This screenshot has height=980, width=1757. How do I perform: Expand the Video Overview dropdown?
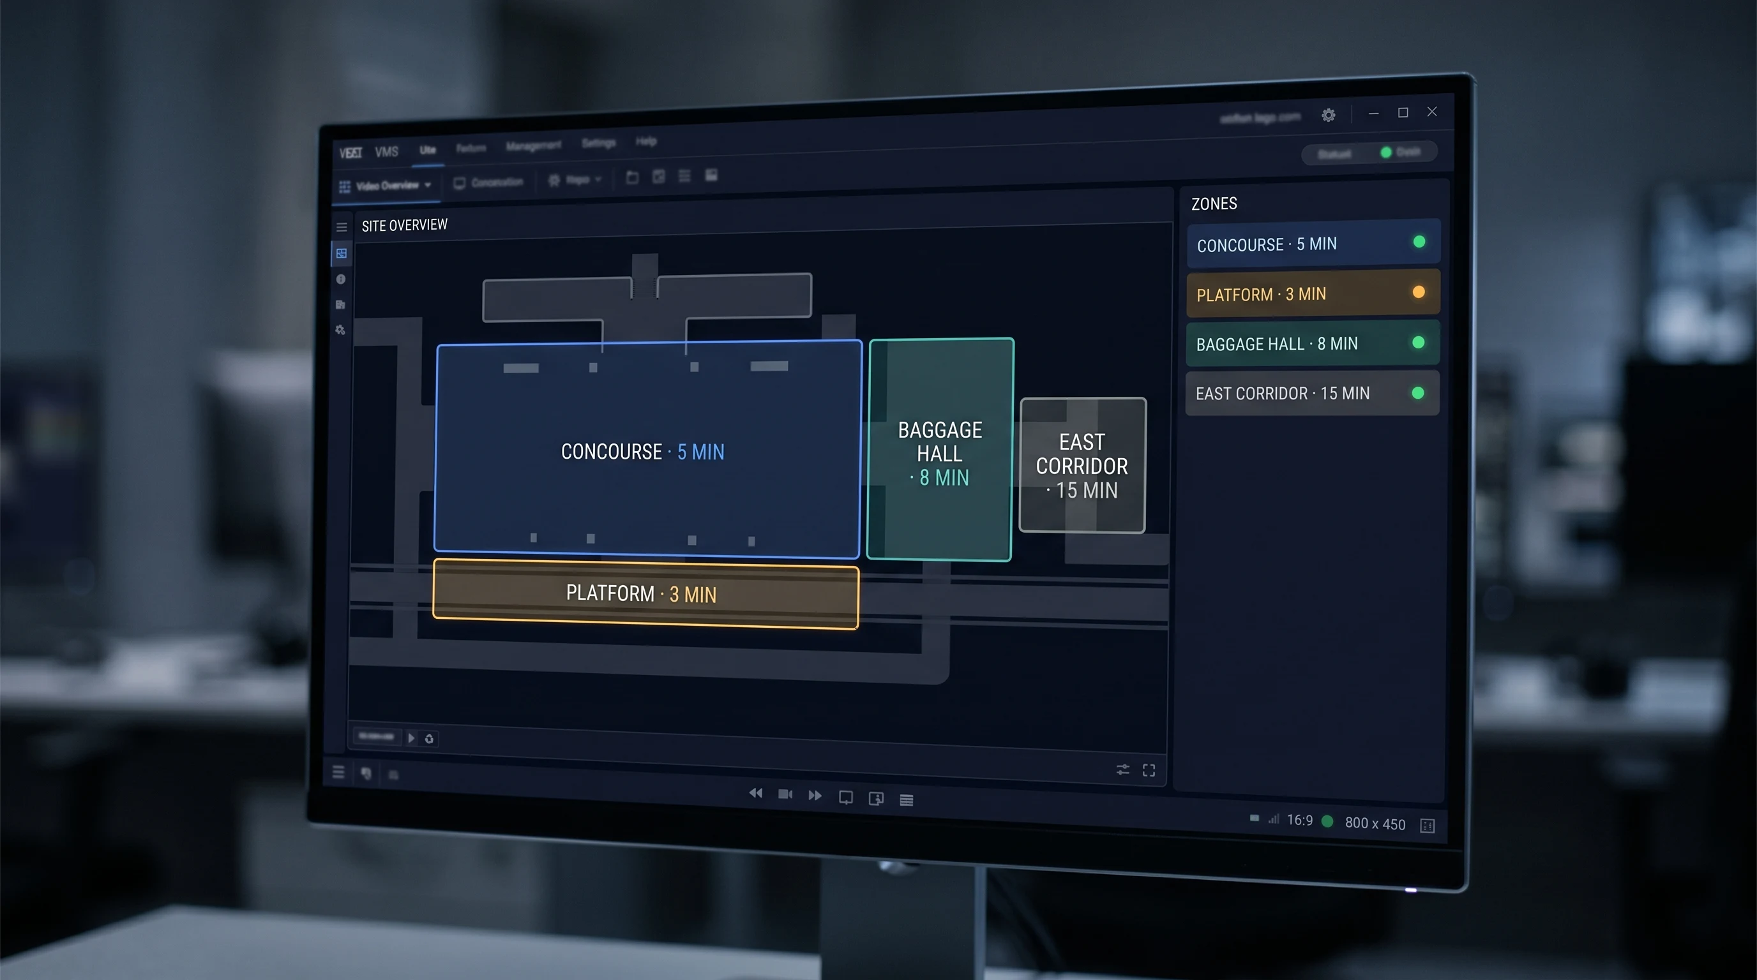point(387,186)
